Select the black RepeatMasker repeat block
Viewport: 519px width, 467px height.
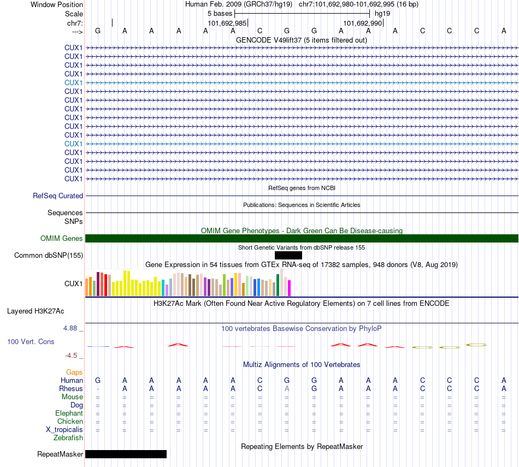[126, 454]
